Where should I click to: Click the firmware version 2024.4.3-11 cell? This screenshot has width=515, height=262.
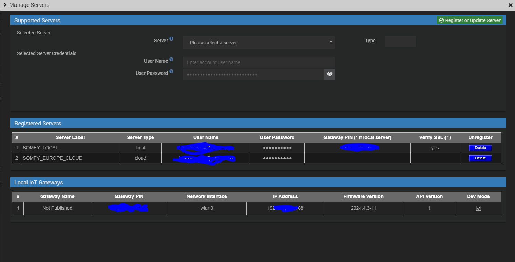363,208
